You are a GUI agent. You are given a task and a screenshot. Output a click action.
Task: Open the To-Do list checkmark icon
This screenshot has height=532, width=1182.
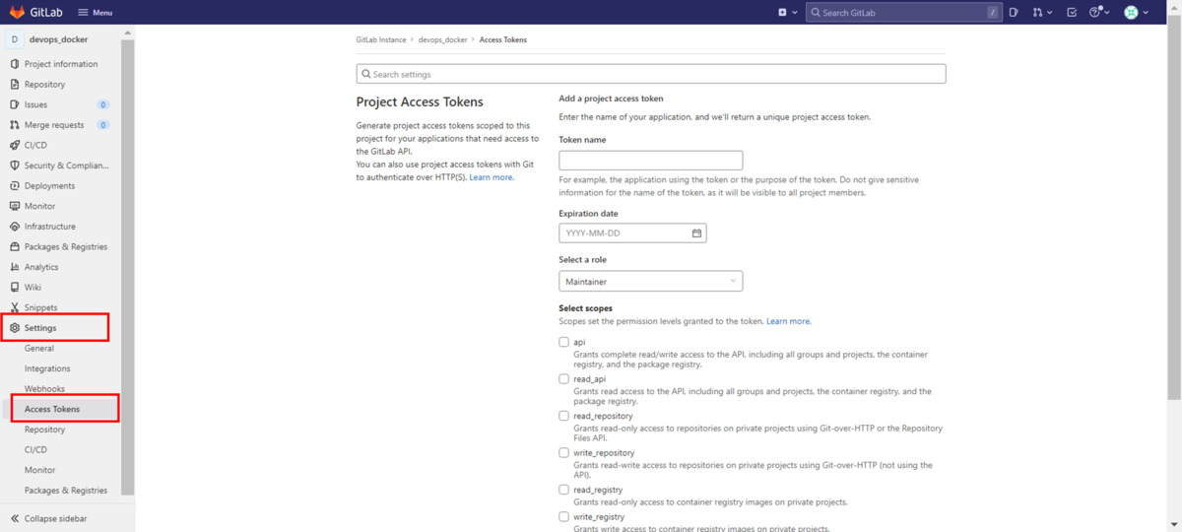point(1072,12)
